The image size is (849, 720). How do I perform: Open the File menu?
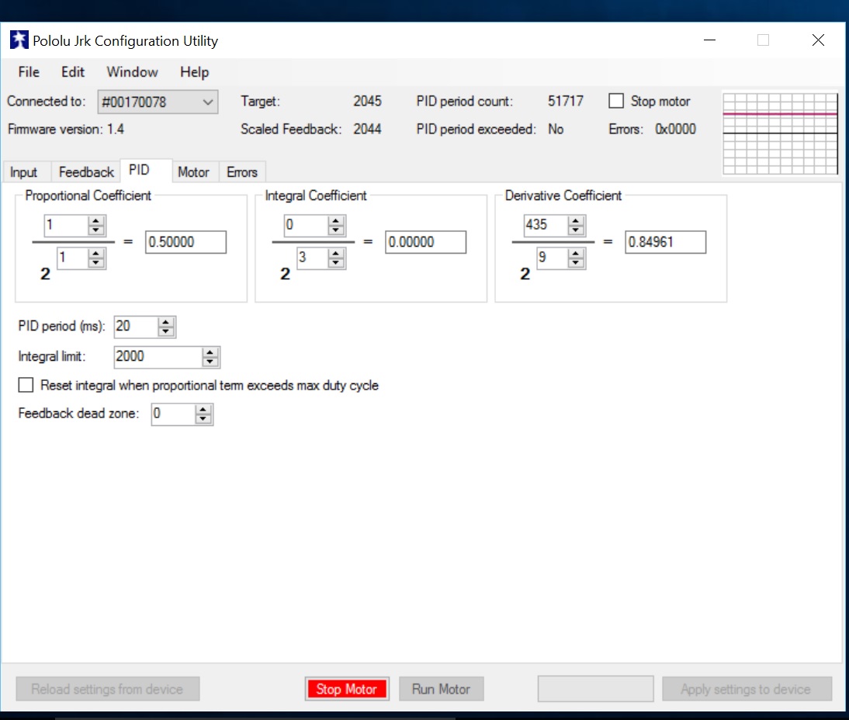click(29, 72)
